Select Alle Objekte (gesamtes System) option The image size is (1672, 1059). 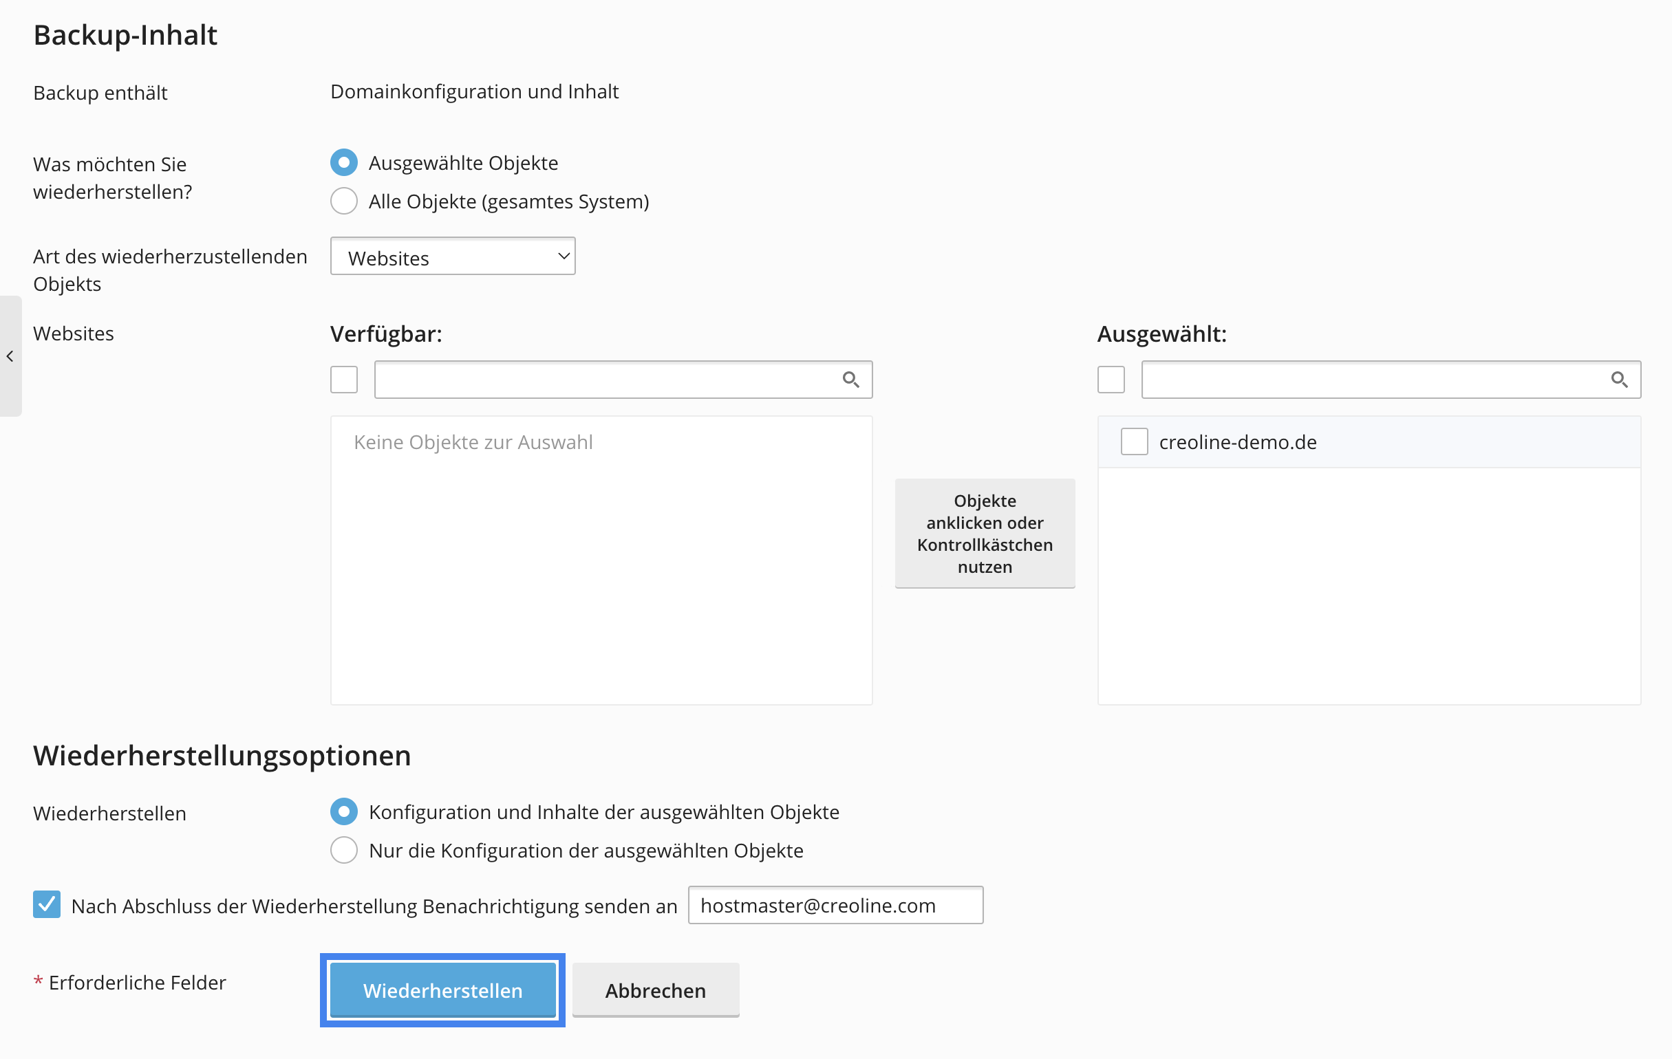tap(344, 201)
